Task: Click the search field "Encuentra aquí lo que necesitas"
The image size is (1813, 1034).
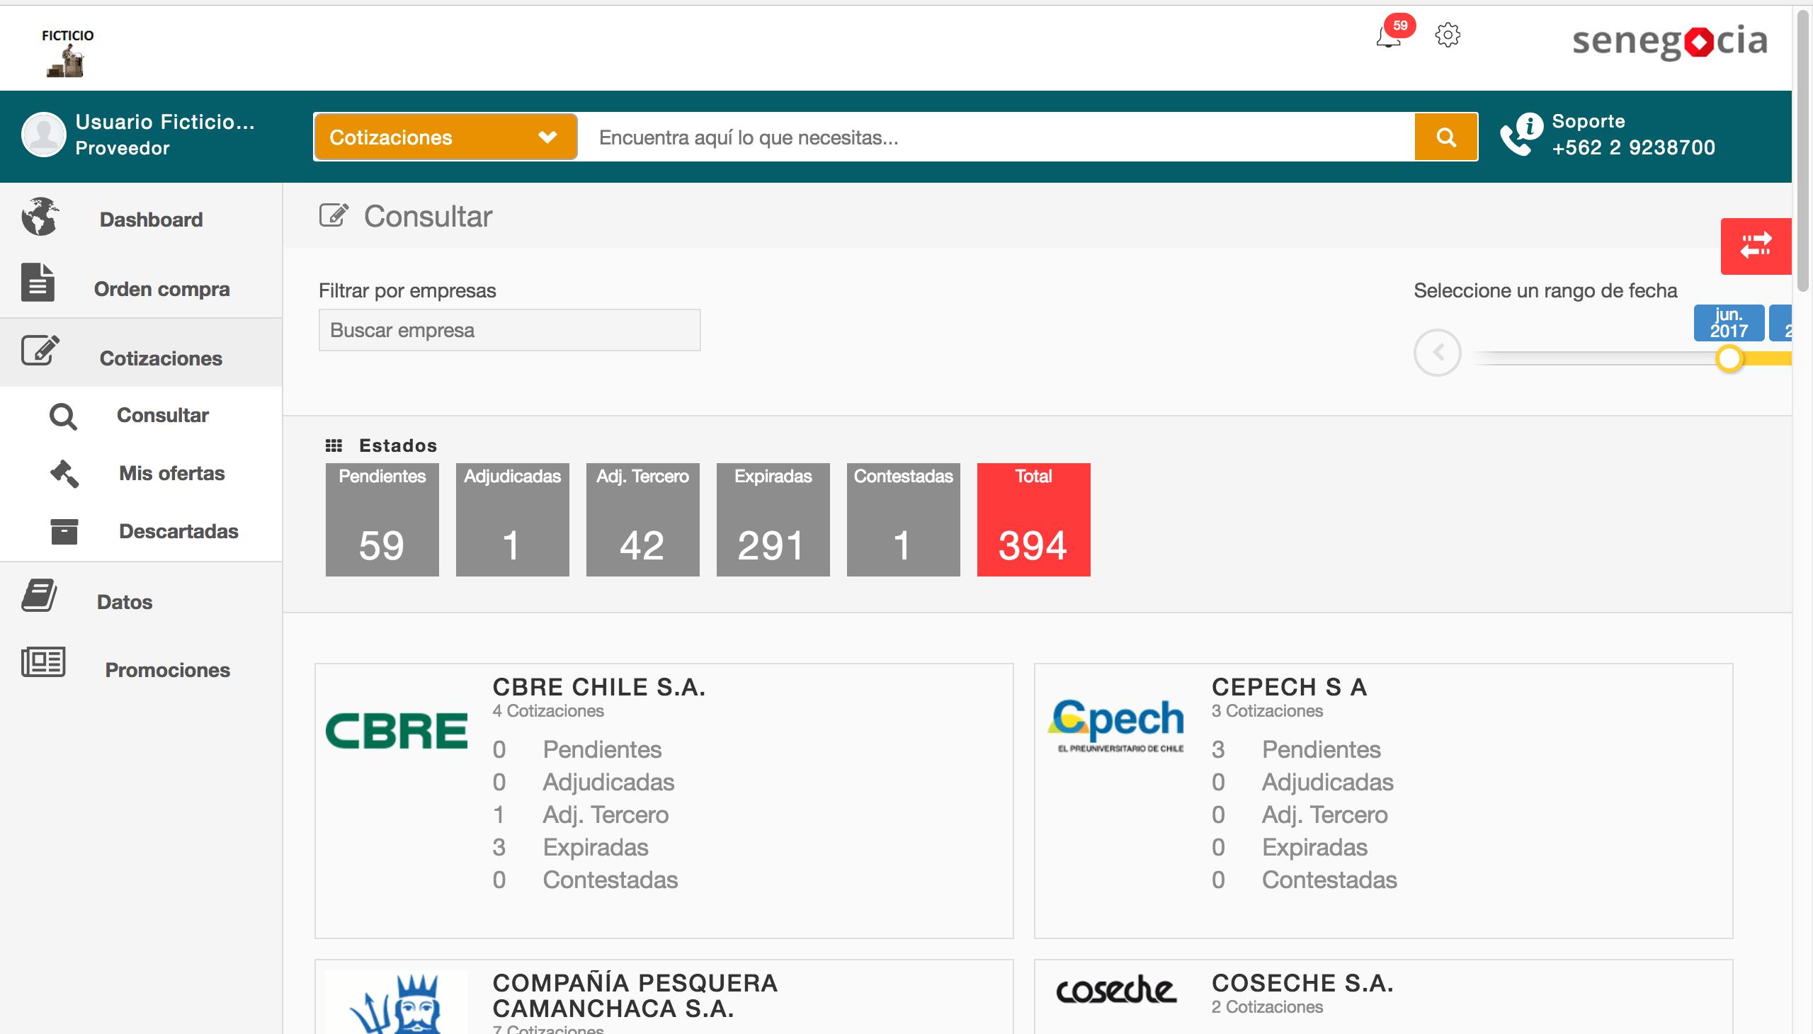Action: [x=996, y=137]
